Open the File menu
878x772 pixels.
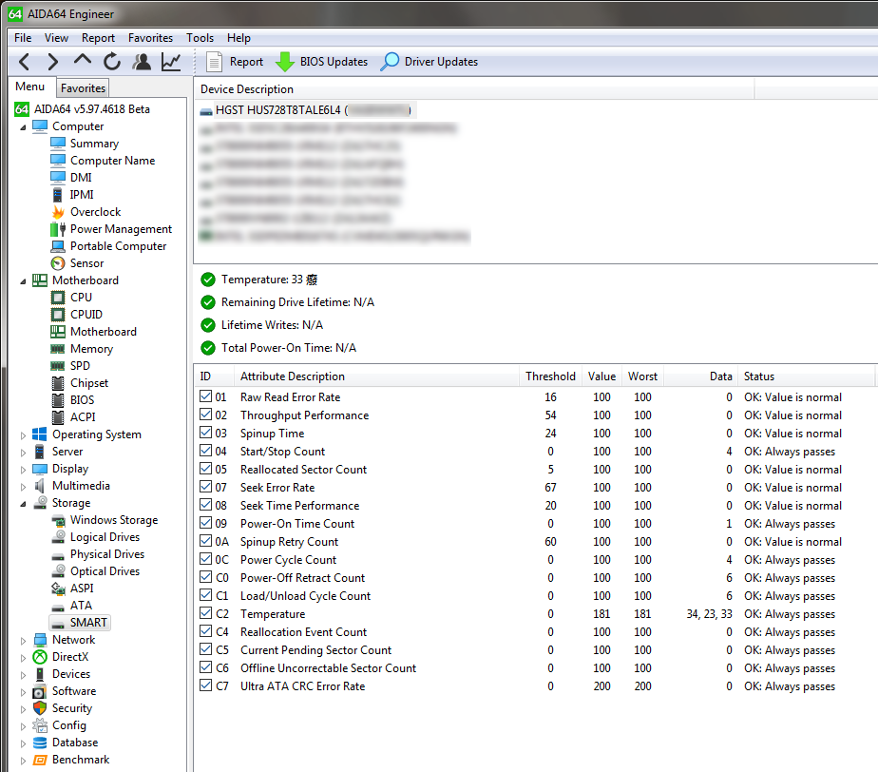[23, 37]
